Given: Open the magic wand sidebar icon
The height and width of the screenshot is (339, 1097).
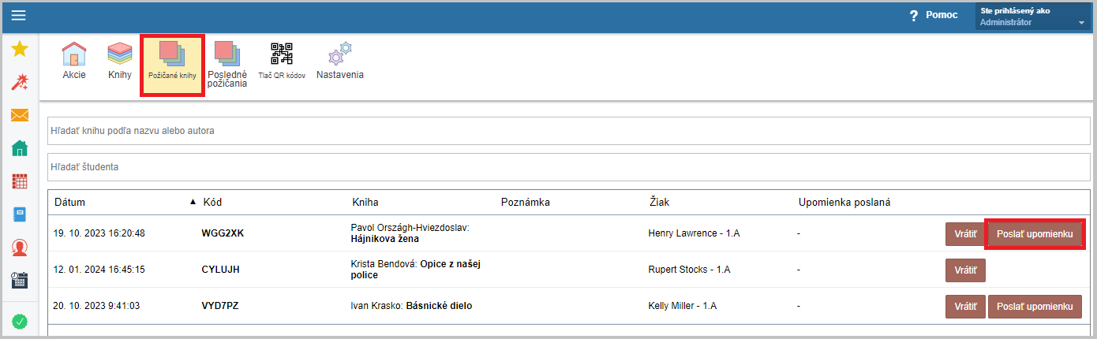Looking at the screenshot, I should tap(20, 82).
